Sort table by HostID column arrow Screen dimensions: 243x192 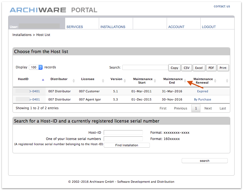(43, 80)
